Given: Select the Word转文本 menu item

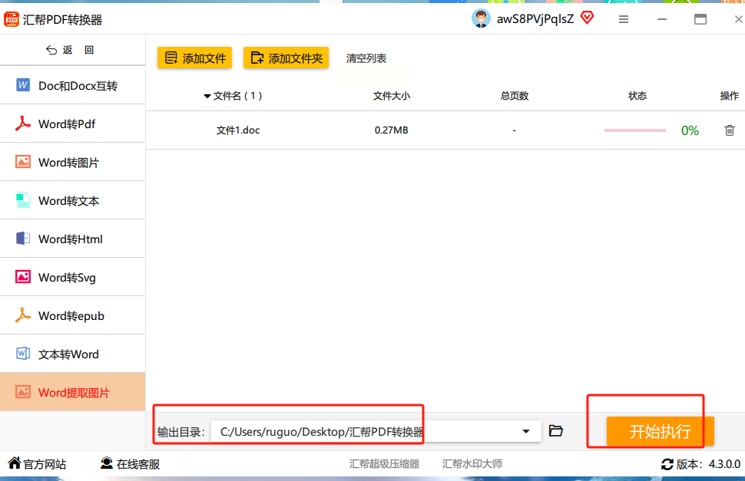Looking at the screenshot, I should (x=73, y=201).
